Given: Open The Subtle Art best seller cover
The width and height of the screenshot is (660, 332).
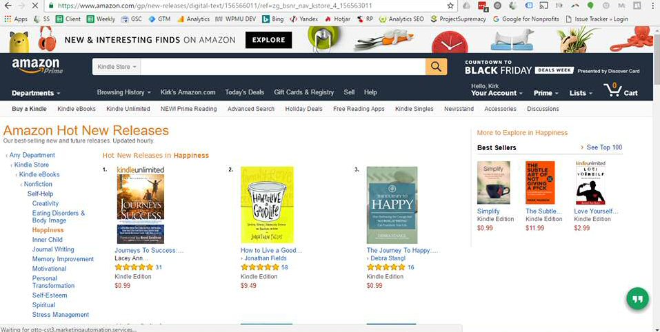Looking at the screenshot, I should tap(540, 183).
